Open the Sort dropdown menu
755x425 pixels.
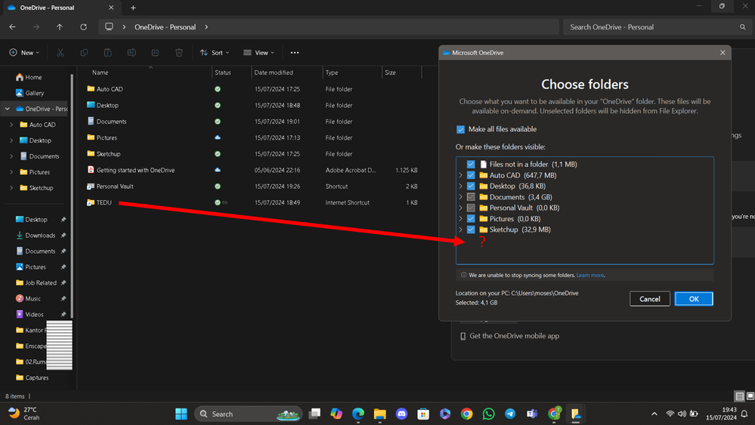click(x=215, y=52)
